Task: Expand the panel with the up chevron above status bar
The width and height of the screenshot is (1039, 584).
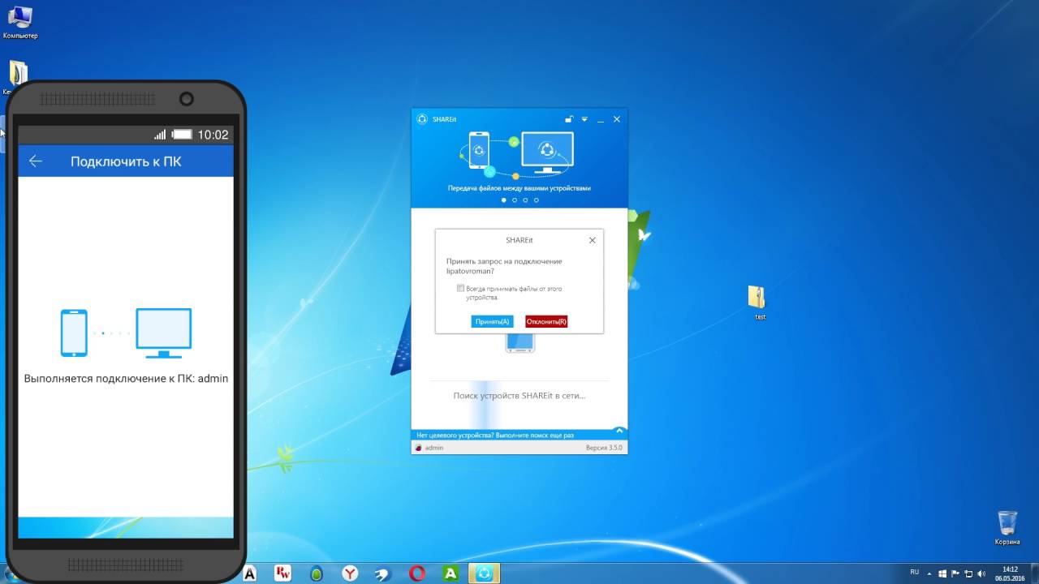Action: [619, 431]
